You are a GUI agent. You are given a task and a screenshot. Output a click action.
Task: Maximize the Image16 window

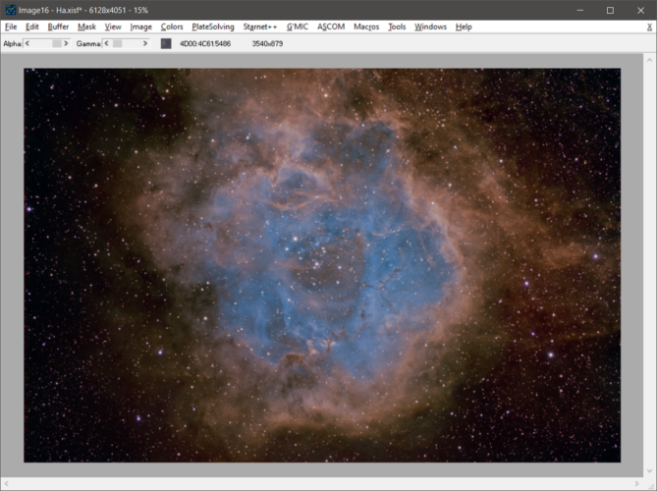(x=610, y=10)
